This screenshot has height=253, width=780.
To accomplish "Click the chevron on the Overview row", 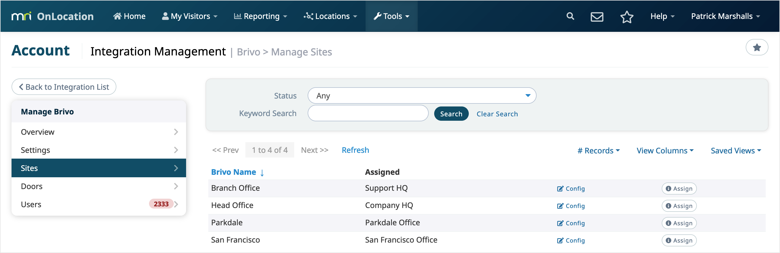I will pyautogui.click(x=176, y=132).
